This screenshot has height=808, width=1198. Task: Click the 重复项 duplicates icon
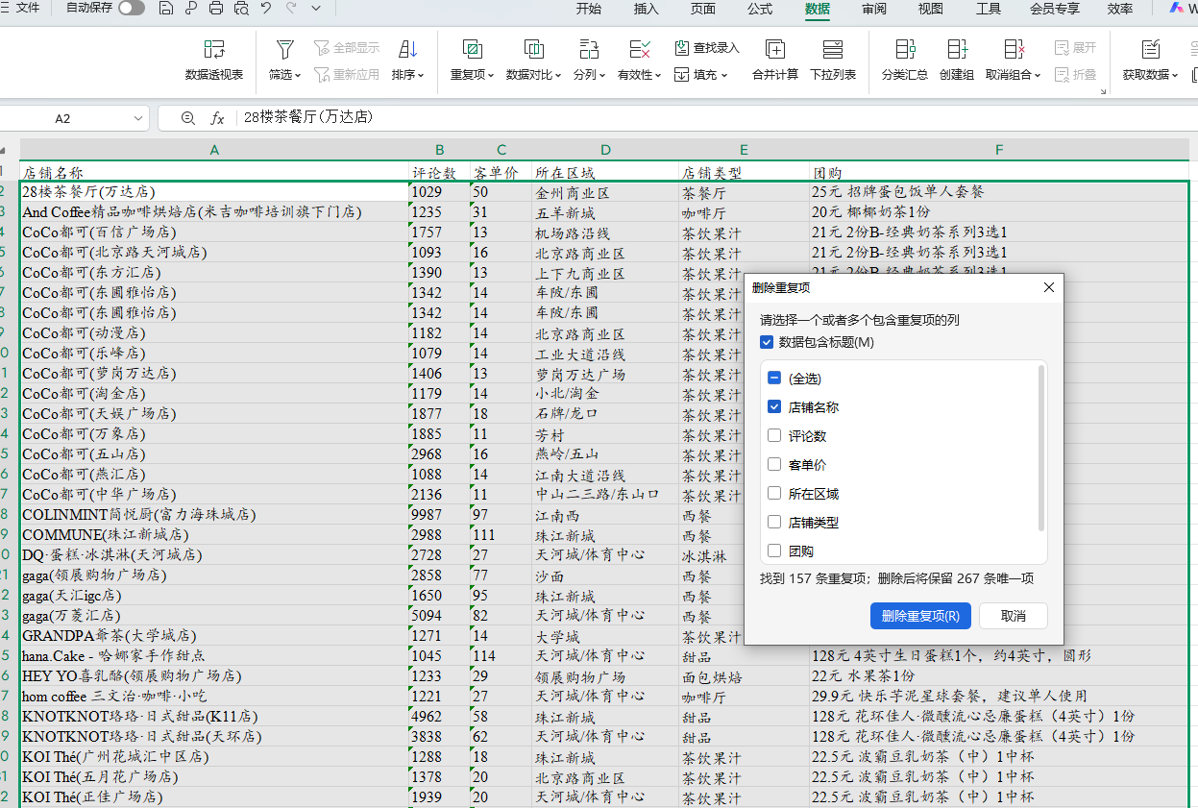point(472,50)
